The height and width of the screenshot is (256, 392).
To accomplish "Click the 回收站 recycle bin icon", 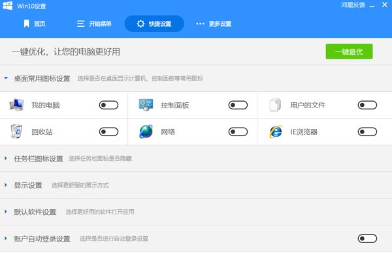I will 16,132.
